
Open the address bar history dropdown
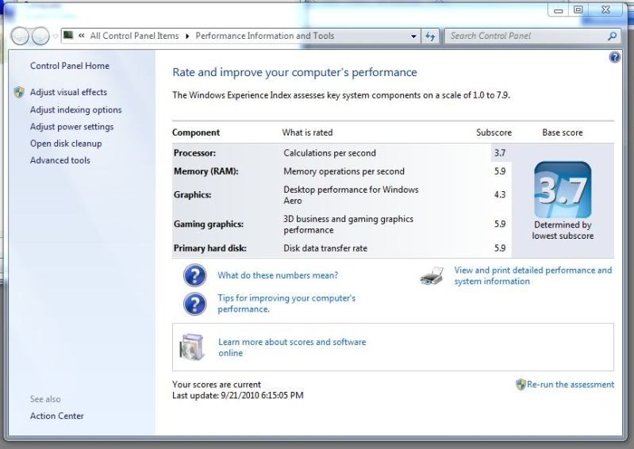point(413,36)
